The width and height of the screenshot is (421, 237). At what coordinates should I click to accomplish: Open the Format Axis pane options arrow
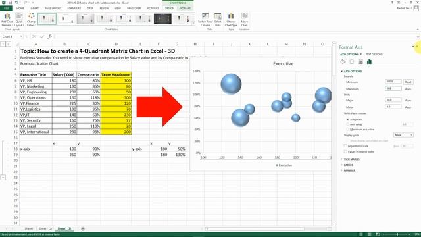coord(413,47)
